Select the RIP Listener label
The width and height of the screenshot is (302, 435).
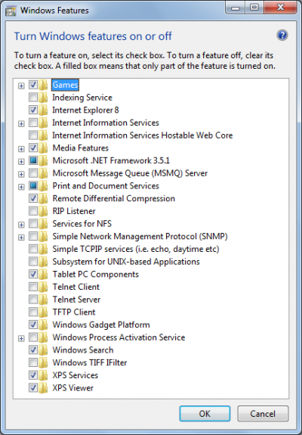74,211
